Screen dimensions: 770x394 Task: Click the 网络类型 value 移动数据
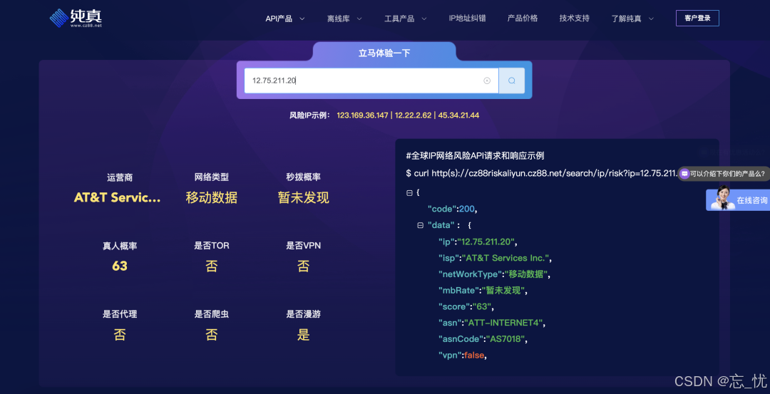pos(212,198)
